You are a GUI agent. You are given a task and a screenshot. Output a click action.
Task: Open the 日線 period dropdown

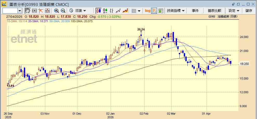(80, 11)
